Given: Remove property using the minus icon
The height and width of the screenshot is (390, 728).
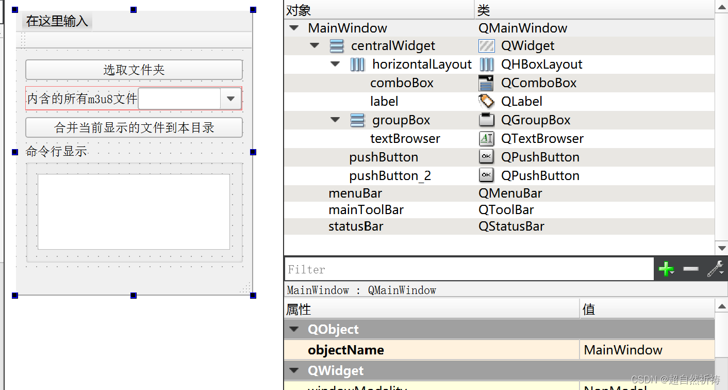Looking at the screenshot, I should click(690, 269).
